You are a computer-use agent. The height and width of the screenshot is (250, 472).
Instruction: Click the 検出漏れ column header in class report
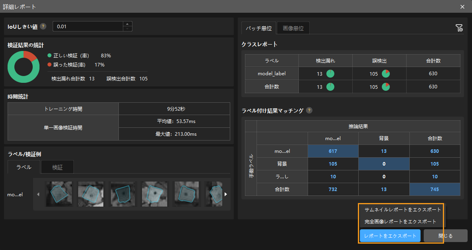click(326, 61)
